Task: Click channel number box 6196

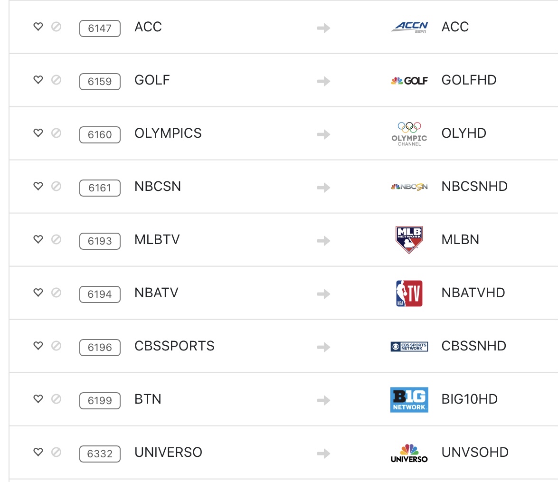Action: coord(100,347)
